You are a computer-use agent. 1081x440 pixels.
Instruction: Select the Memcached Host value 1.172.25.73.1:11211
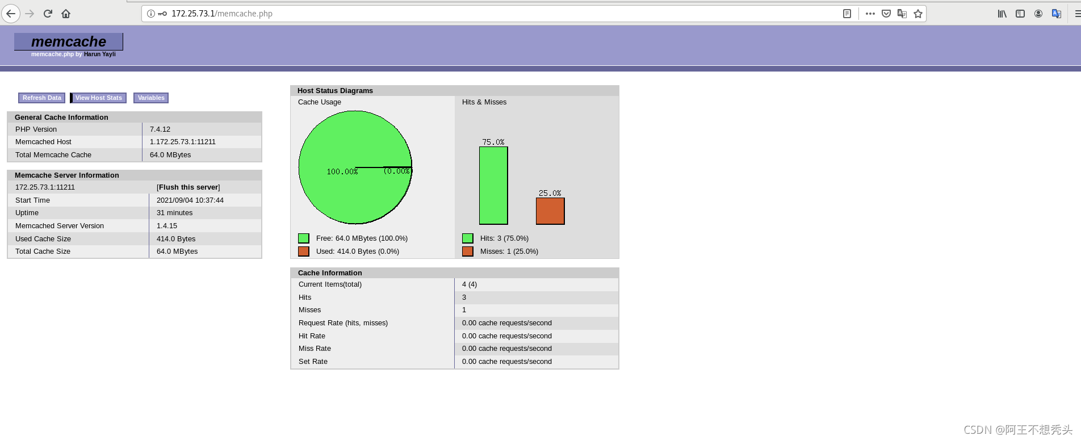(183, 142)
